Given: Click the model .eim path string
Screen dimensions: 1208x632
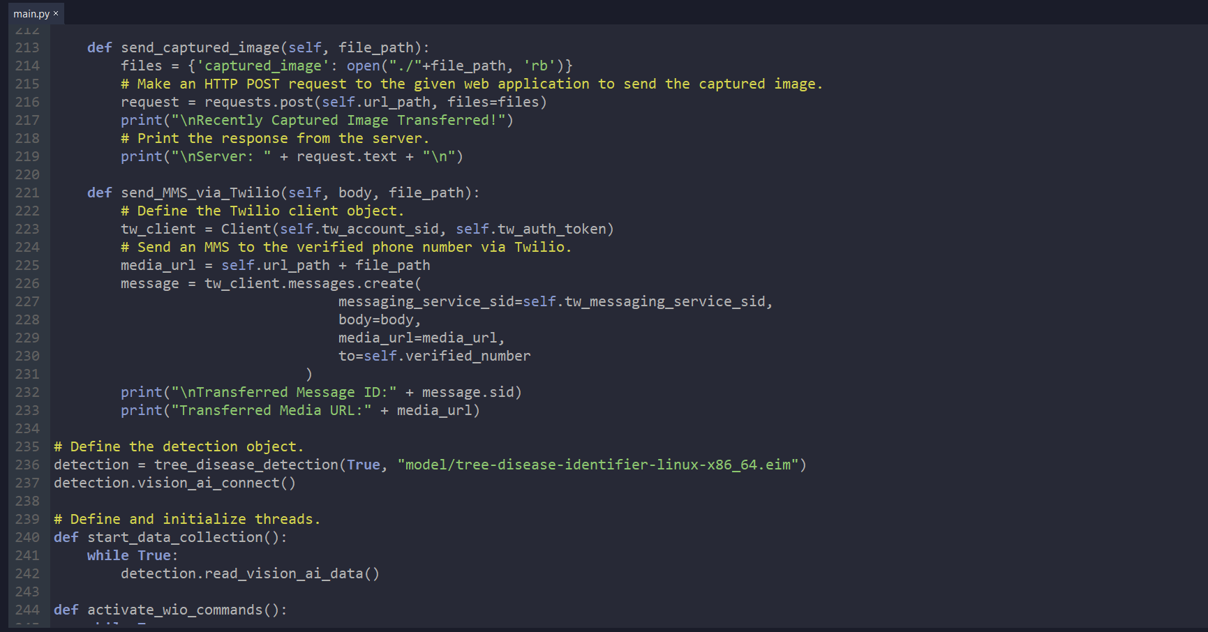Looking at the screenshot, I should 602,465.
